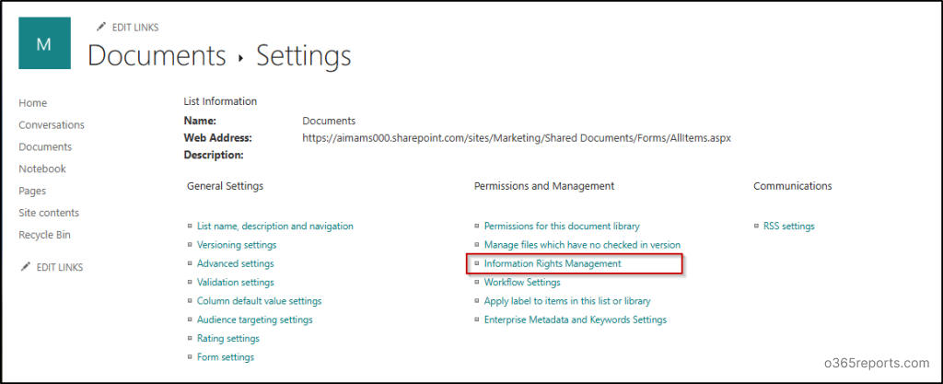Click the Documents breadcrumb in the page title
The height and width of the screenshot is (384, 943).
[x=157, y=56]
